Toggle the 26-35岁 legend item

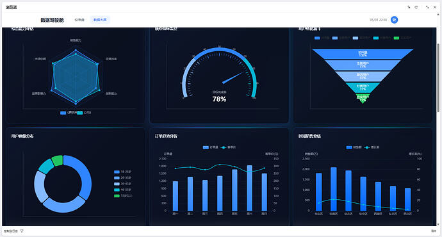[x=122, y=178]
